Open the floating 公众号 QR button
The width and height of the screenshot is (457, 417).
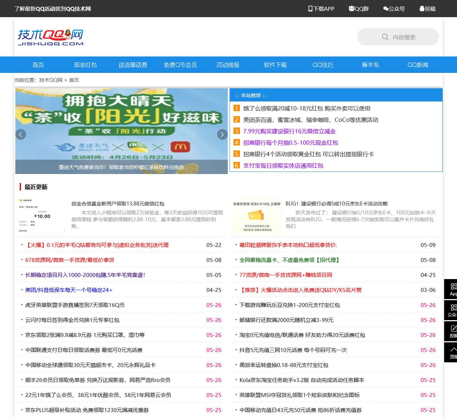click(451, 310)
